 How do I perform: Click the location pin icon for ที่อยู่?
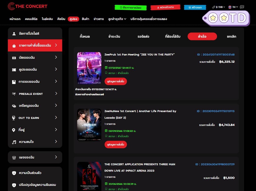pos(14,130)
